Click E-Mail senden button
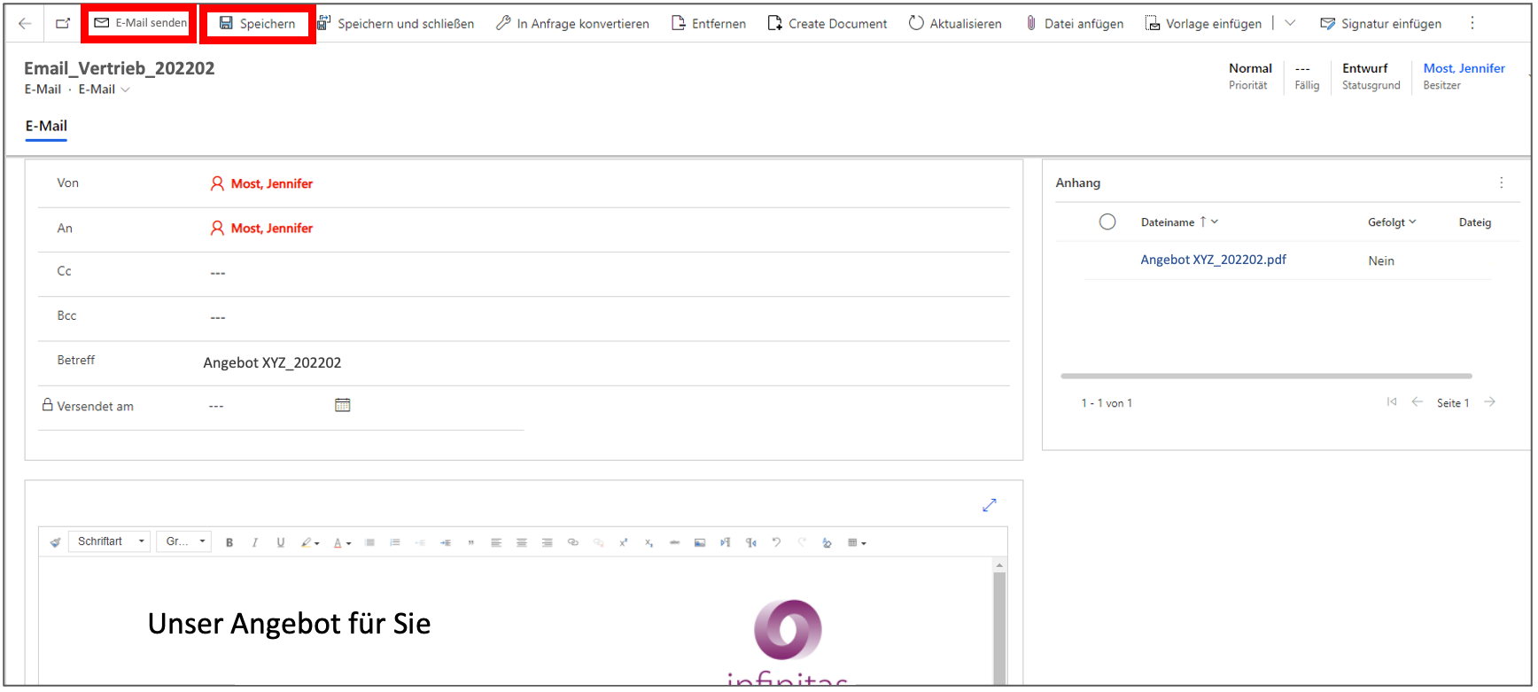This screenshot has width=1538, height=692. click(141, 23)
